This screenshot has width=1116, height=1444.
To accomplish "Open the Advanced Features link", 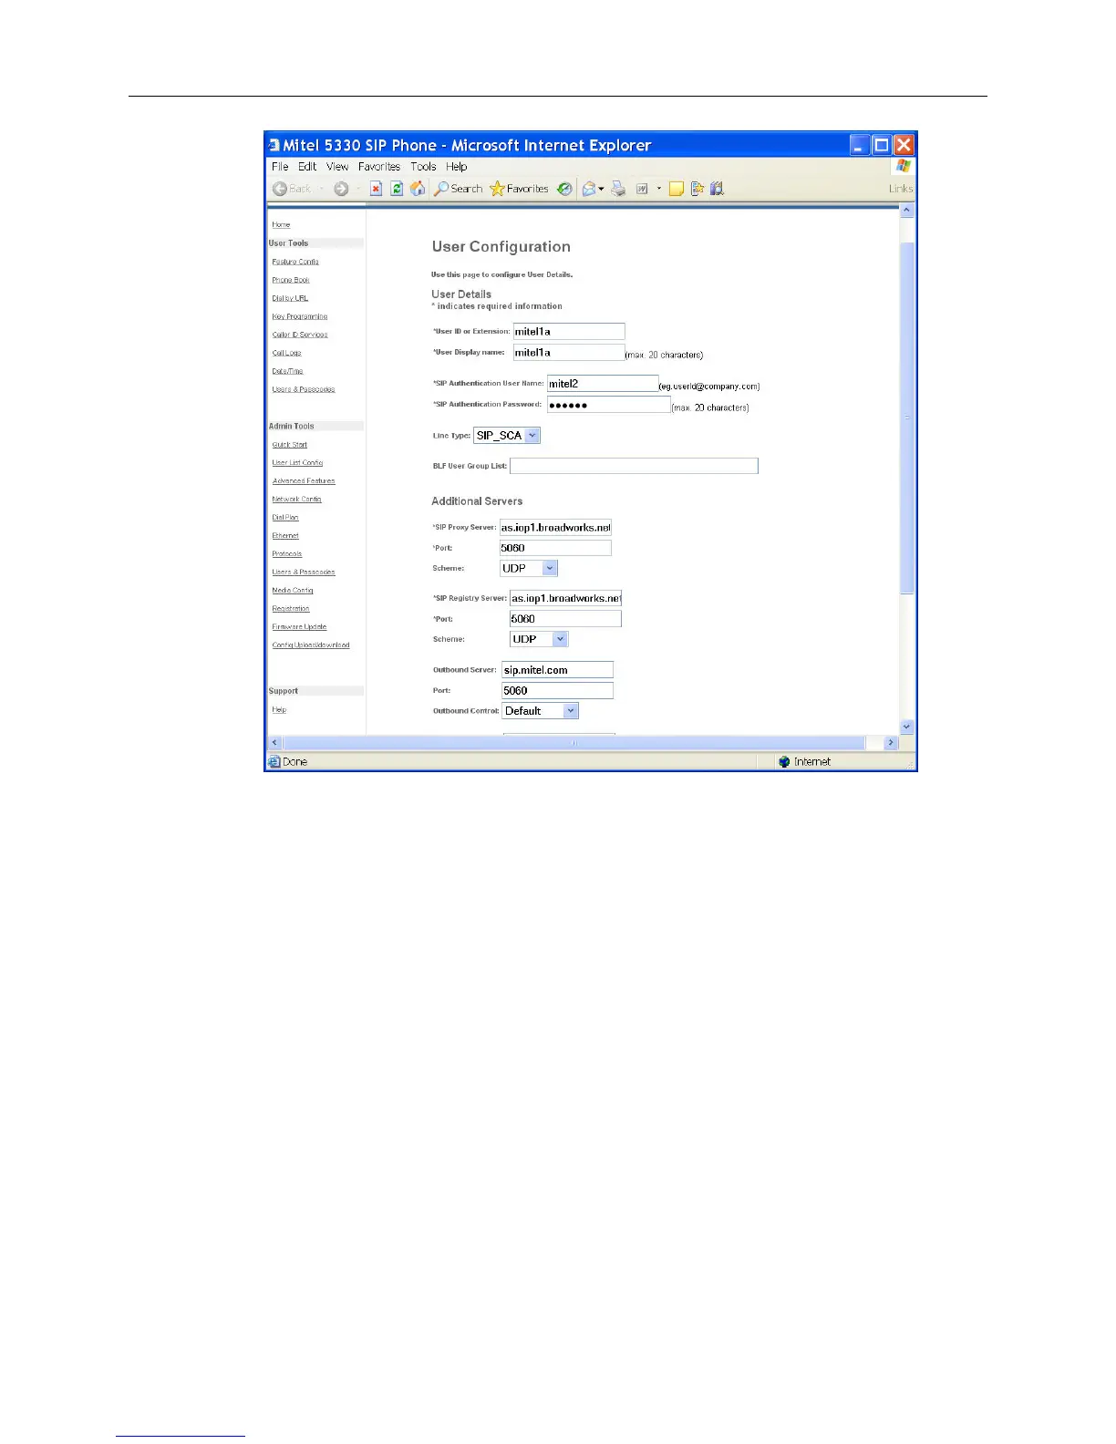I will 304,481.
